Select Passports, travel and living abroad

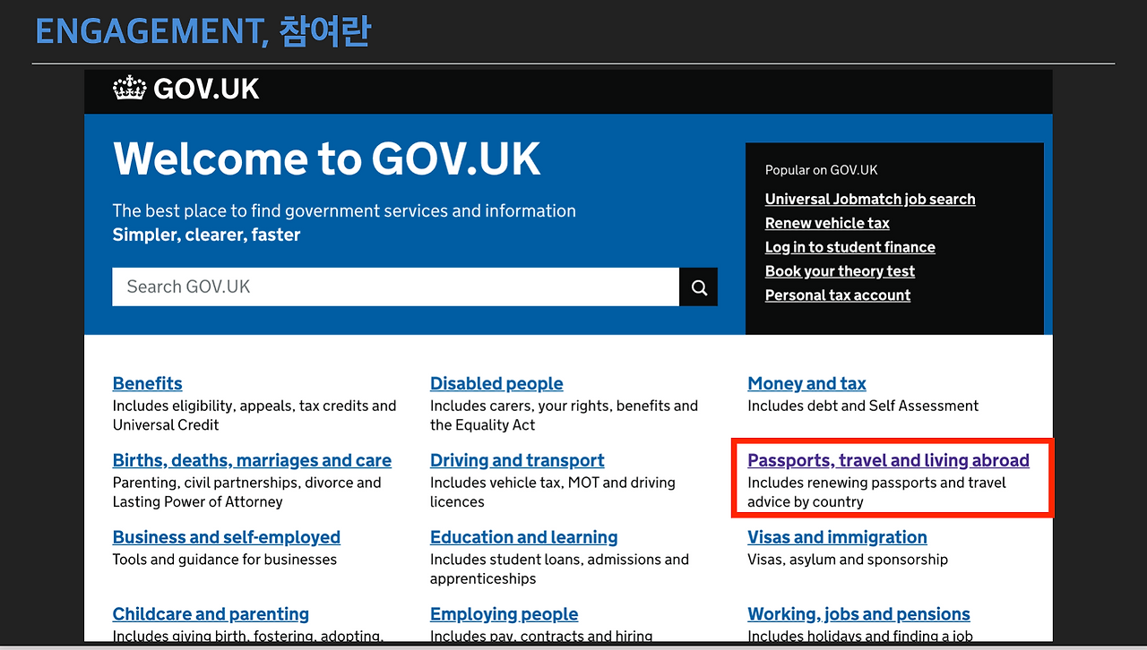(x=889, y=460)
